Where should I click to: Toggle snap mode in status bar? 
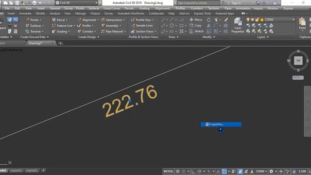click(x=184, y=171)
